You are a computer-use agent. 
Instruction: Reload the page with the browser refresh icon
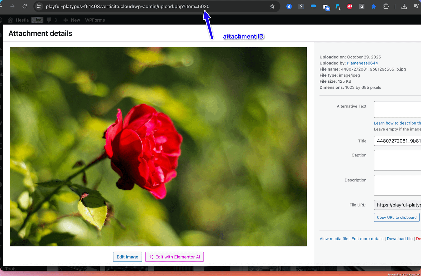[x=24, y=6]
